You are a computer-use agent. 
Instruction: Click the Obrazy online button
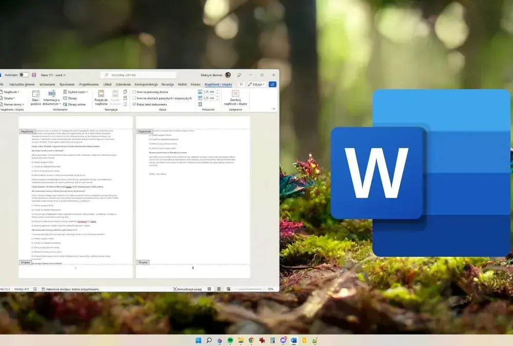(x=74, y=105)
